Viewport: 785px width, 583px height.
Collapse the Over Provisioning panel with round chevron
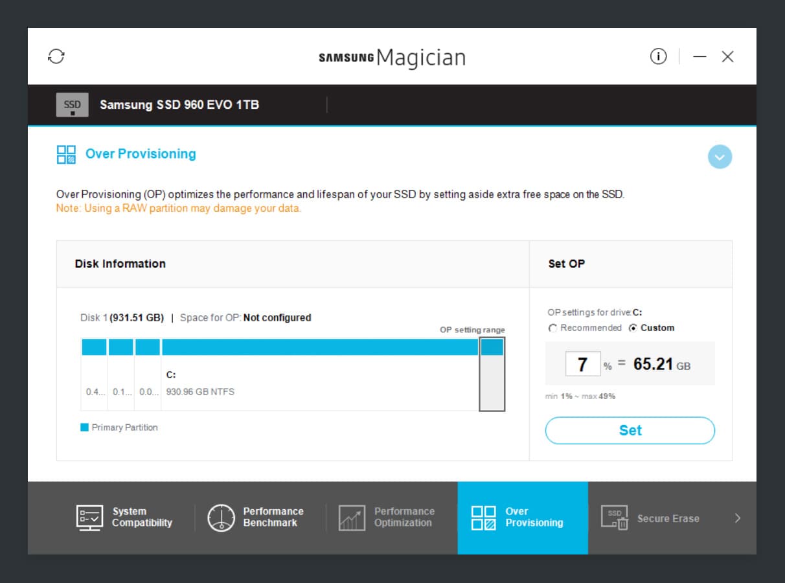point(720,157)
